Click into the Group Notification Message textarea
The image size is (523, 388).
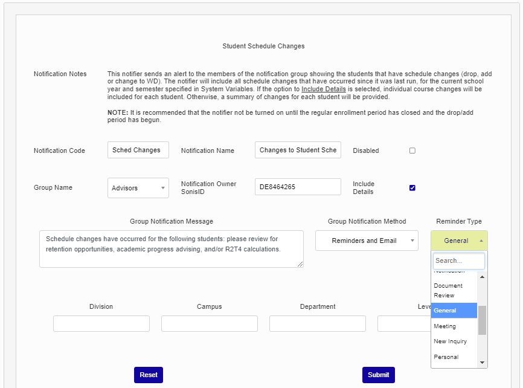172,249
